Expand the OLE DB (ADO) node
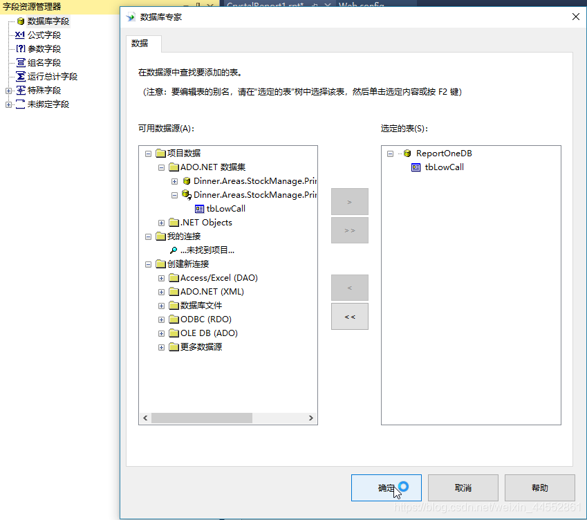The width and height of the screenshot is (587, 520). pyautogui.click(x=161, y=333)
